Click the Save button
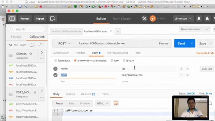Screen dimensions: 215x121 pyautogui.click(x=203, y=43)
